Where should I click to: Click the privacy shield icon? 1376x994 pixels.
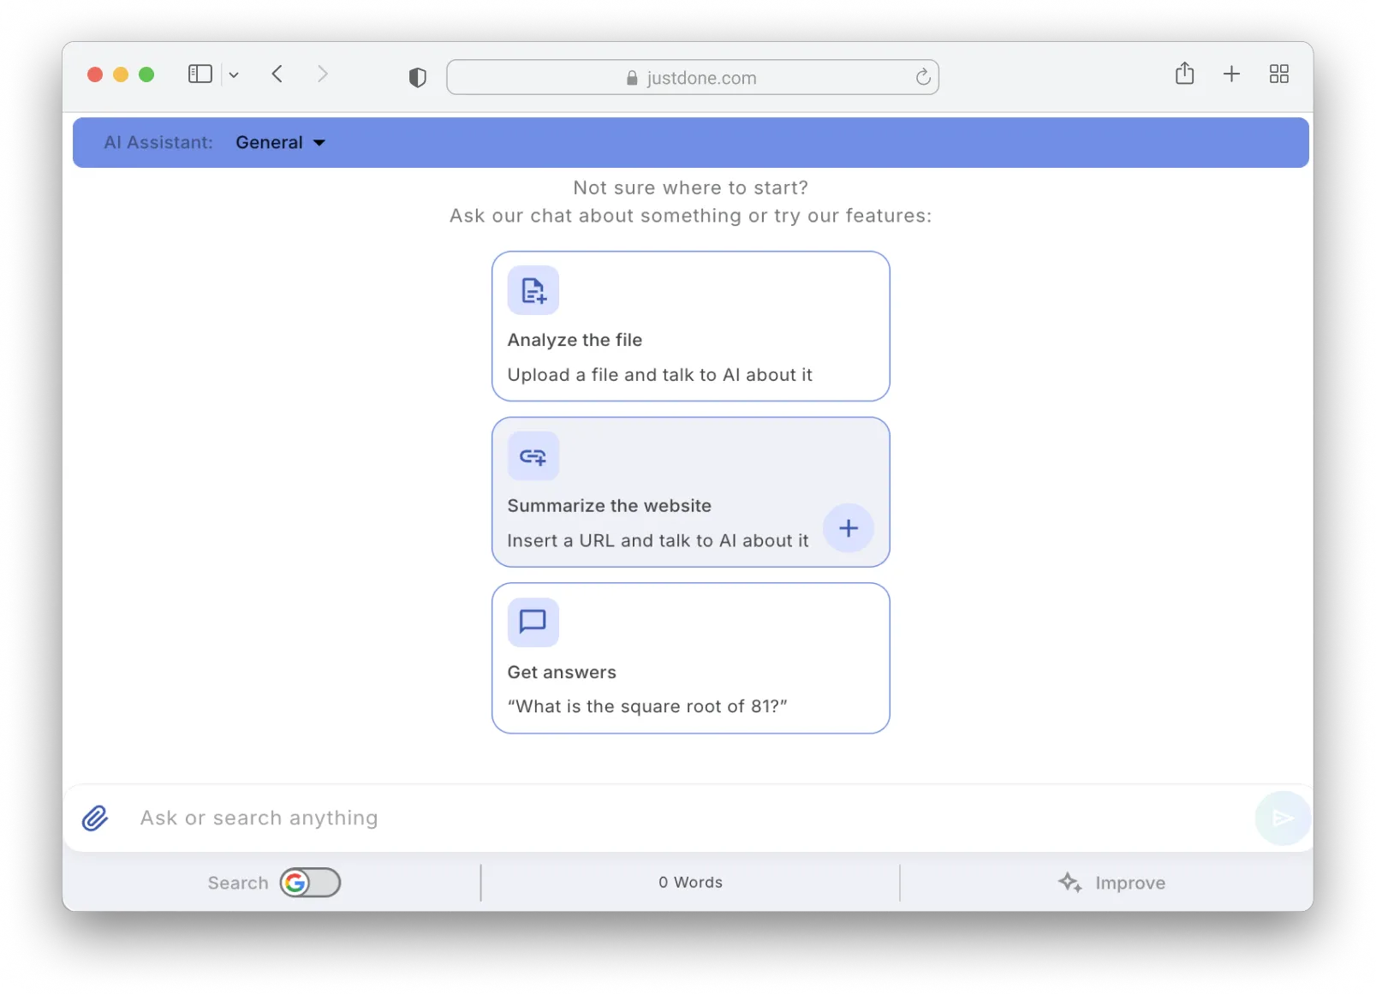(x=417, y=78)
